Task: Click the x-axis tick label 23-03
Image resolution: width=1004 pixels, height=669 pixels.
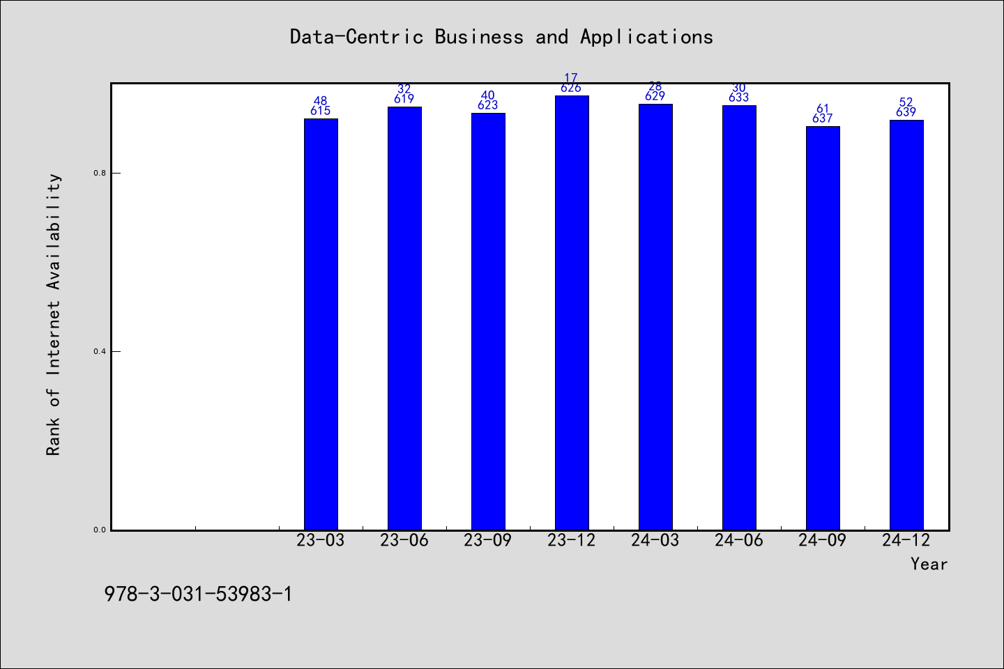Action: tap(321, 540)
